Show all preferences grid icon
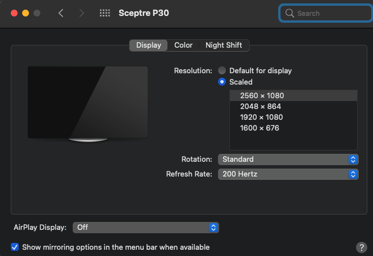Image resolution: width=373 pixels, height=256 pixels. [x=105, y=12]
